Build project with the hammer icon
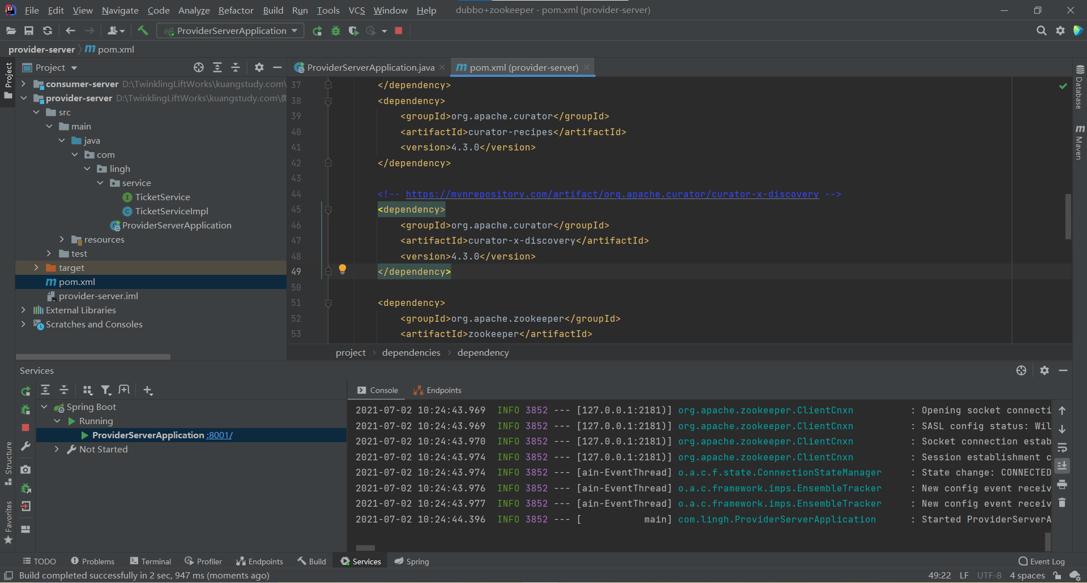Screen dimensions: 1087x583 coord(143,31)
